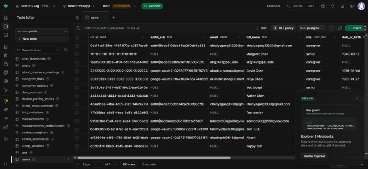
Task: Open the branch switcher next to main PRODUCTION
Action: click(x=135, y=6)
